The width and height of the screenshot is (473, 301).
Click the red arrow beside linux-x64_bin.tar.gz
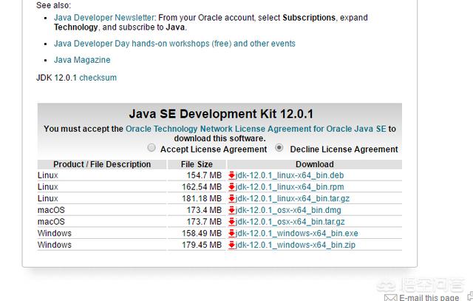click(x=231, y=199)
